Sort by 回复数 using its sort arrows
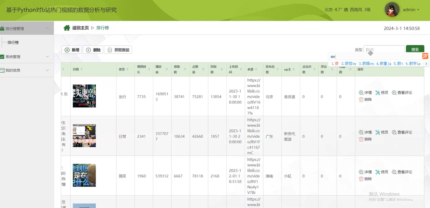 point(222,69)
